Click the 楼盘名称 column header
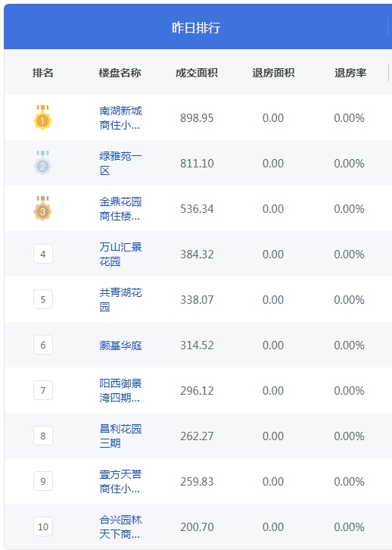The image size is (392, 550). point(120,73)
